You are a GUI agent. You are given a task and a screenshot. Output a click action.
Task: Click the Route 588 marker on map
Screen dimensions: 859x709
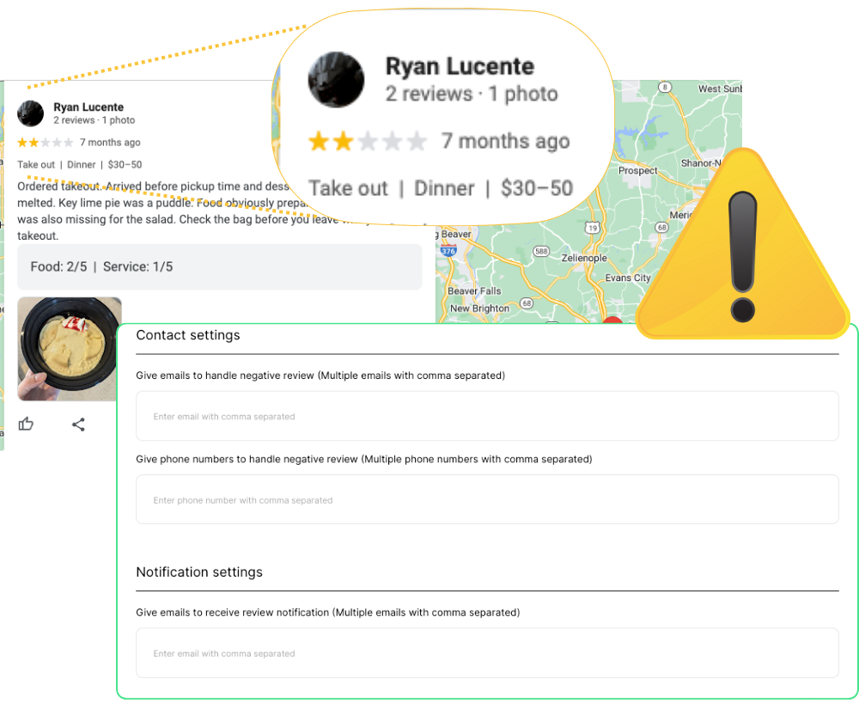tap(541, 251)
